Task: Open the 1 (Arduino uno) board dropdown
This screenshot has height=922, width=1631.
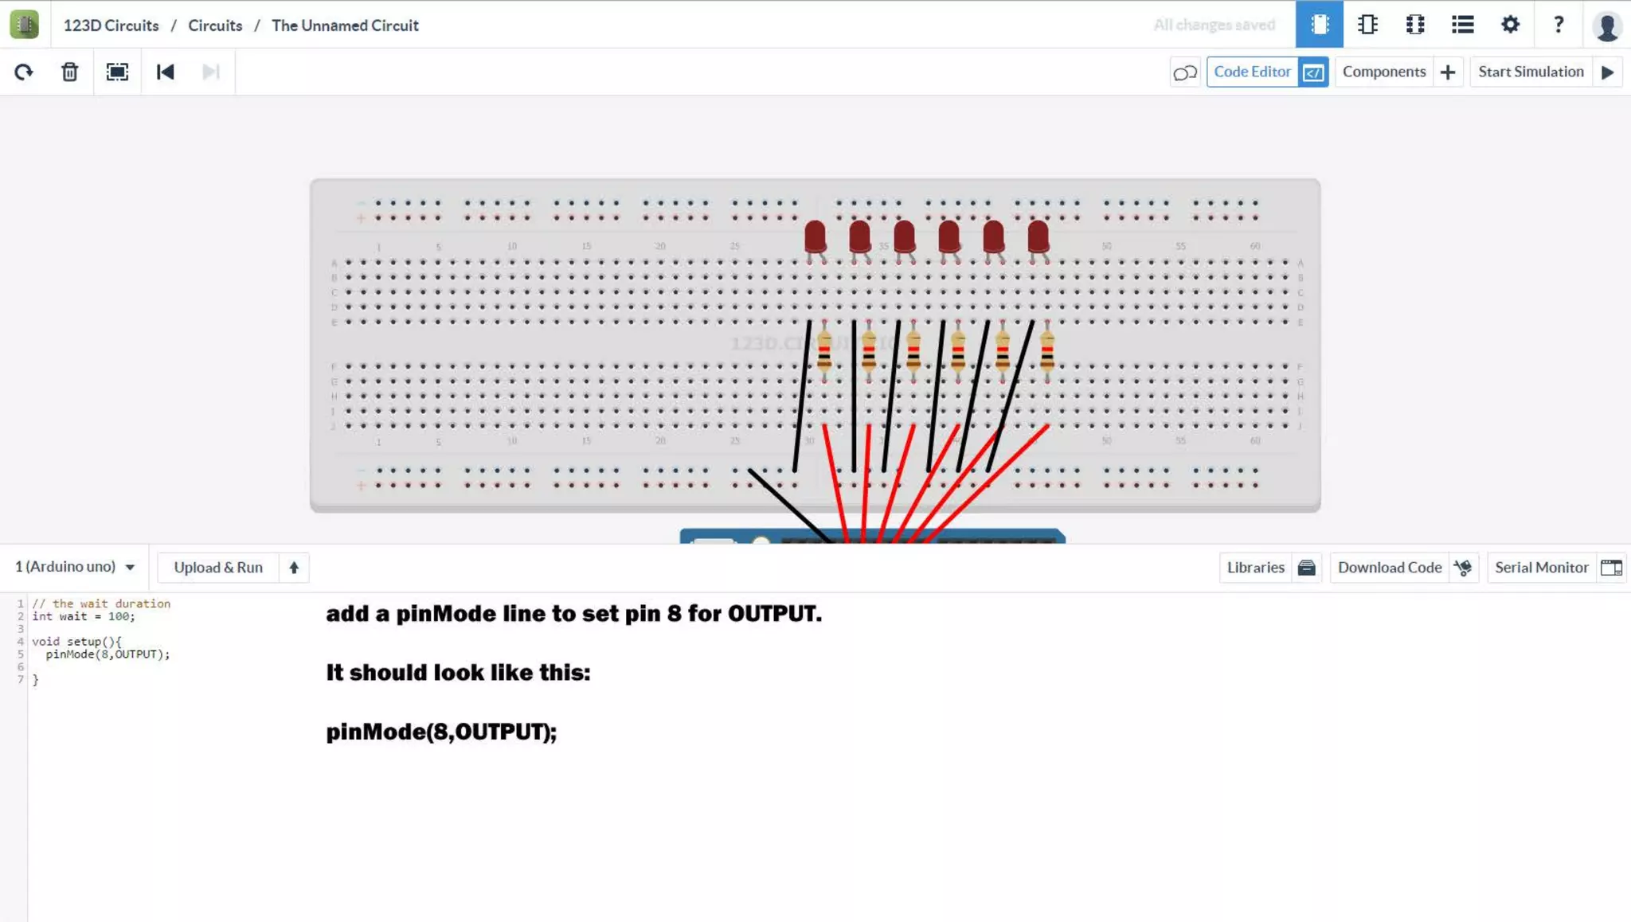Action: click(75, 567)
